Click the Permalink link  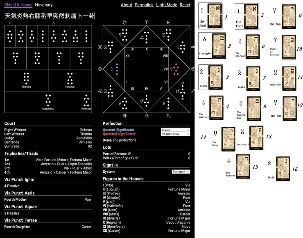144,5
